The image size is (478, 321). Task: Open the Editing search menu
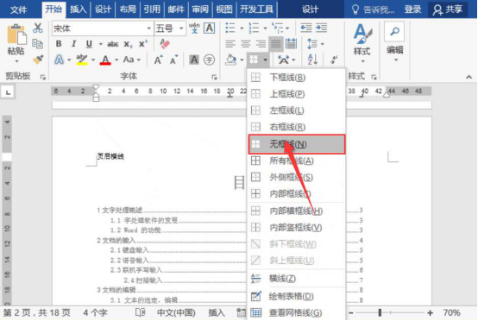pos(395,41)
